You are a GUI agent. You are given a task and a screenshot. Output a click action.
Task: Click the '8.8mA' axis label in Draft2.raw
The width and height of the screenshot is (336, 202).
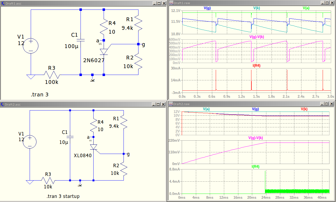174,169
